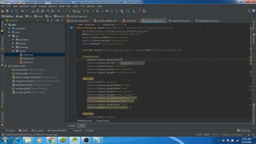The height and width of the screenshot is (144, 256).
Task: Click the Profile app gauge icon
Action: 107,11
